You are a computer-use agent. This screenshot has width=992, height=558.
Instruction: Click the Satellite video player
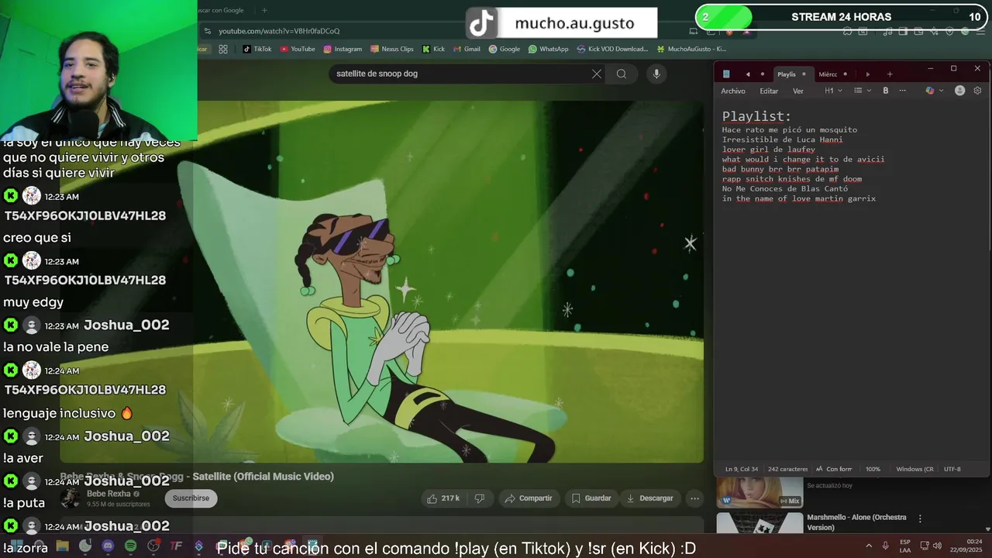pos(449,281)
